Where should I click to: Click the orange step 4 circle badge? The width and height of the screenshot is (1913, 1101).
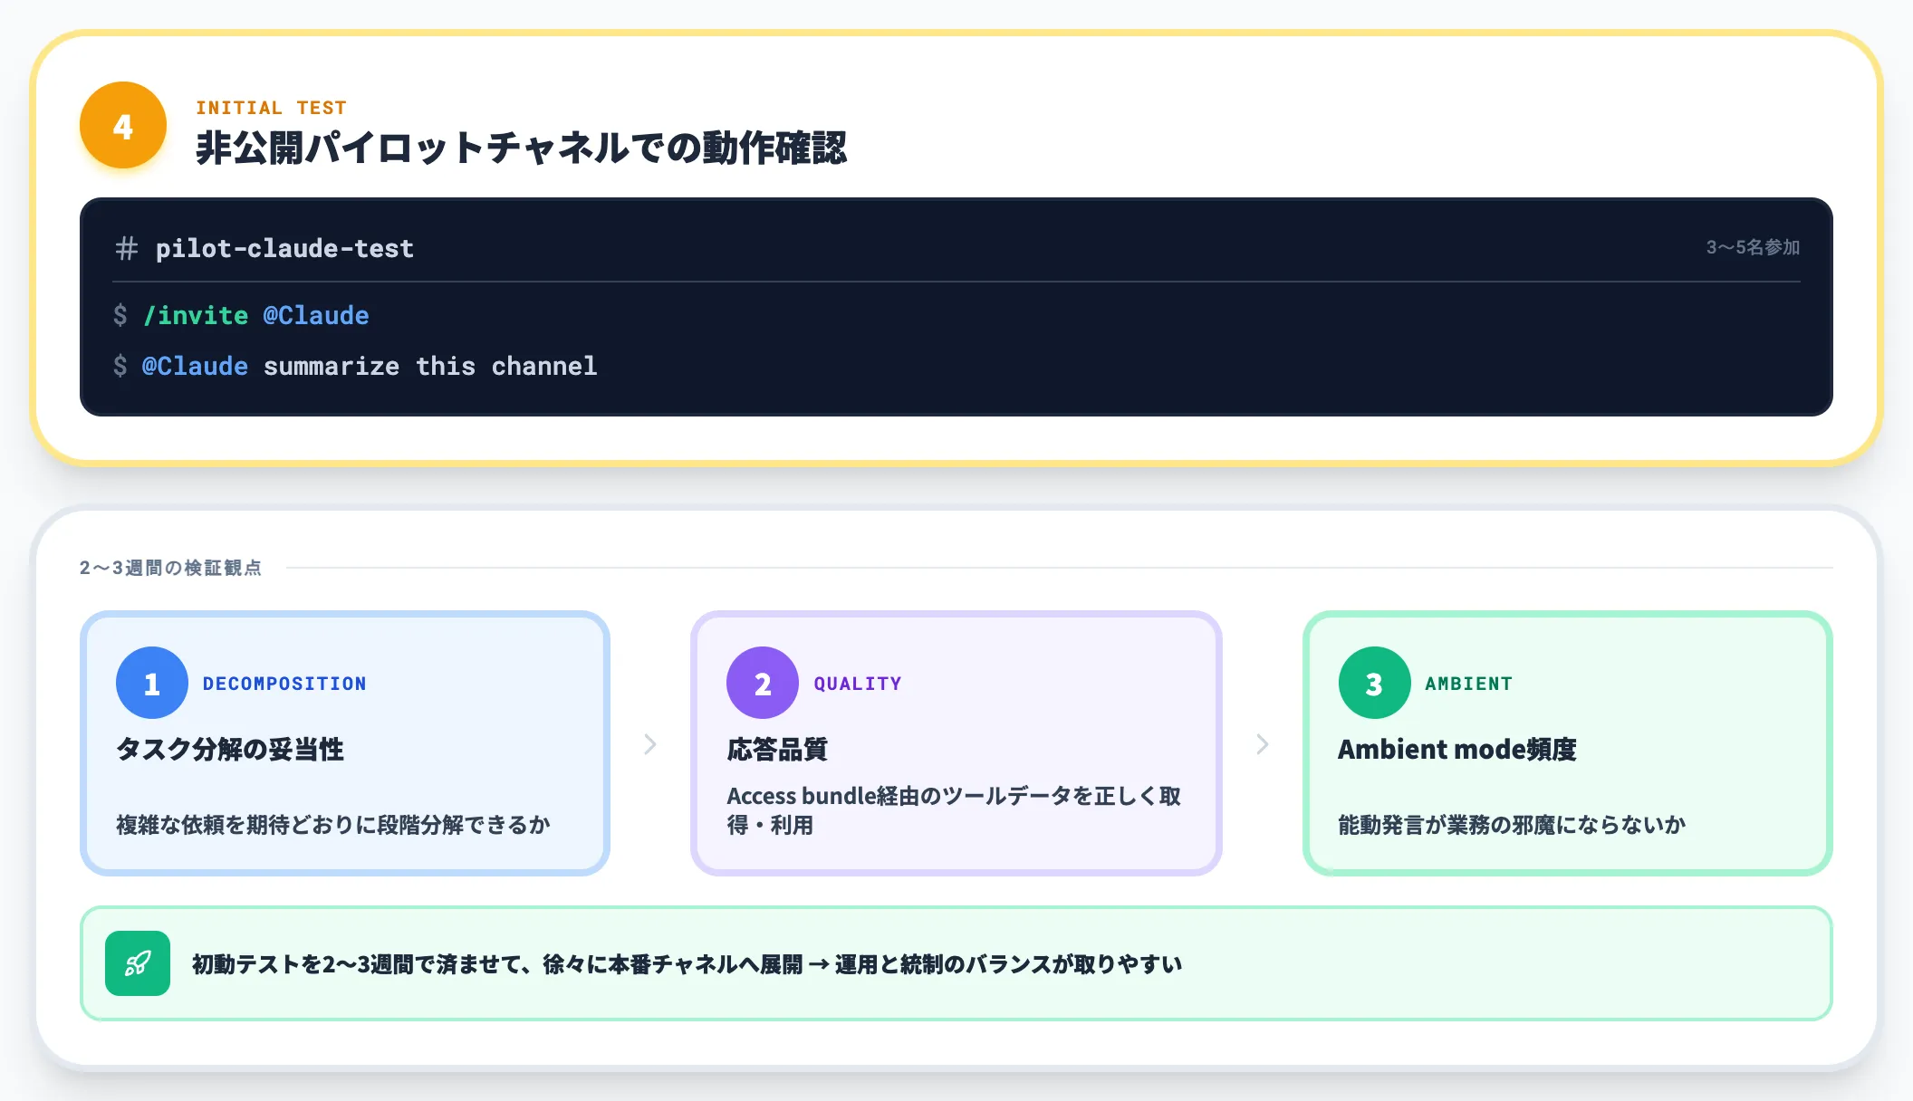click(x=123, y=125)
